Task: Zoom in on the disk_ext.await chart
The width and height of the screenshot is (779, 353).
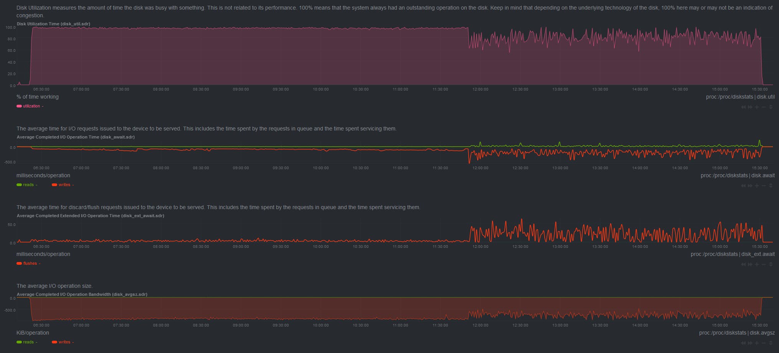Action: click(x=757, y=264)
